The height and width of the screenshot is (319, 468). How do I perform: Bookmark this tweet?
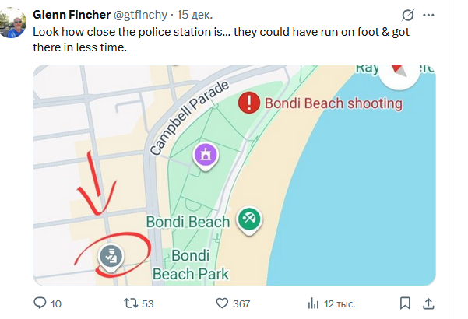tap(405, 303)
